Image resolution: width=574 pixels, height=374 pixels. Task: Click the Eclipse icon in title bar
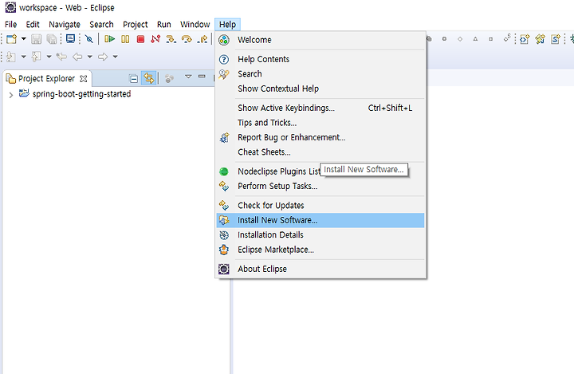pos(10,7)
